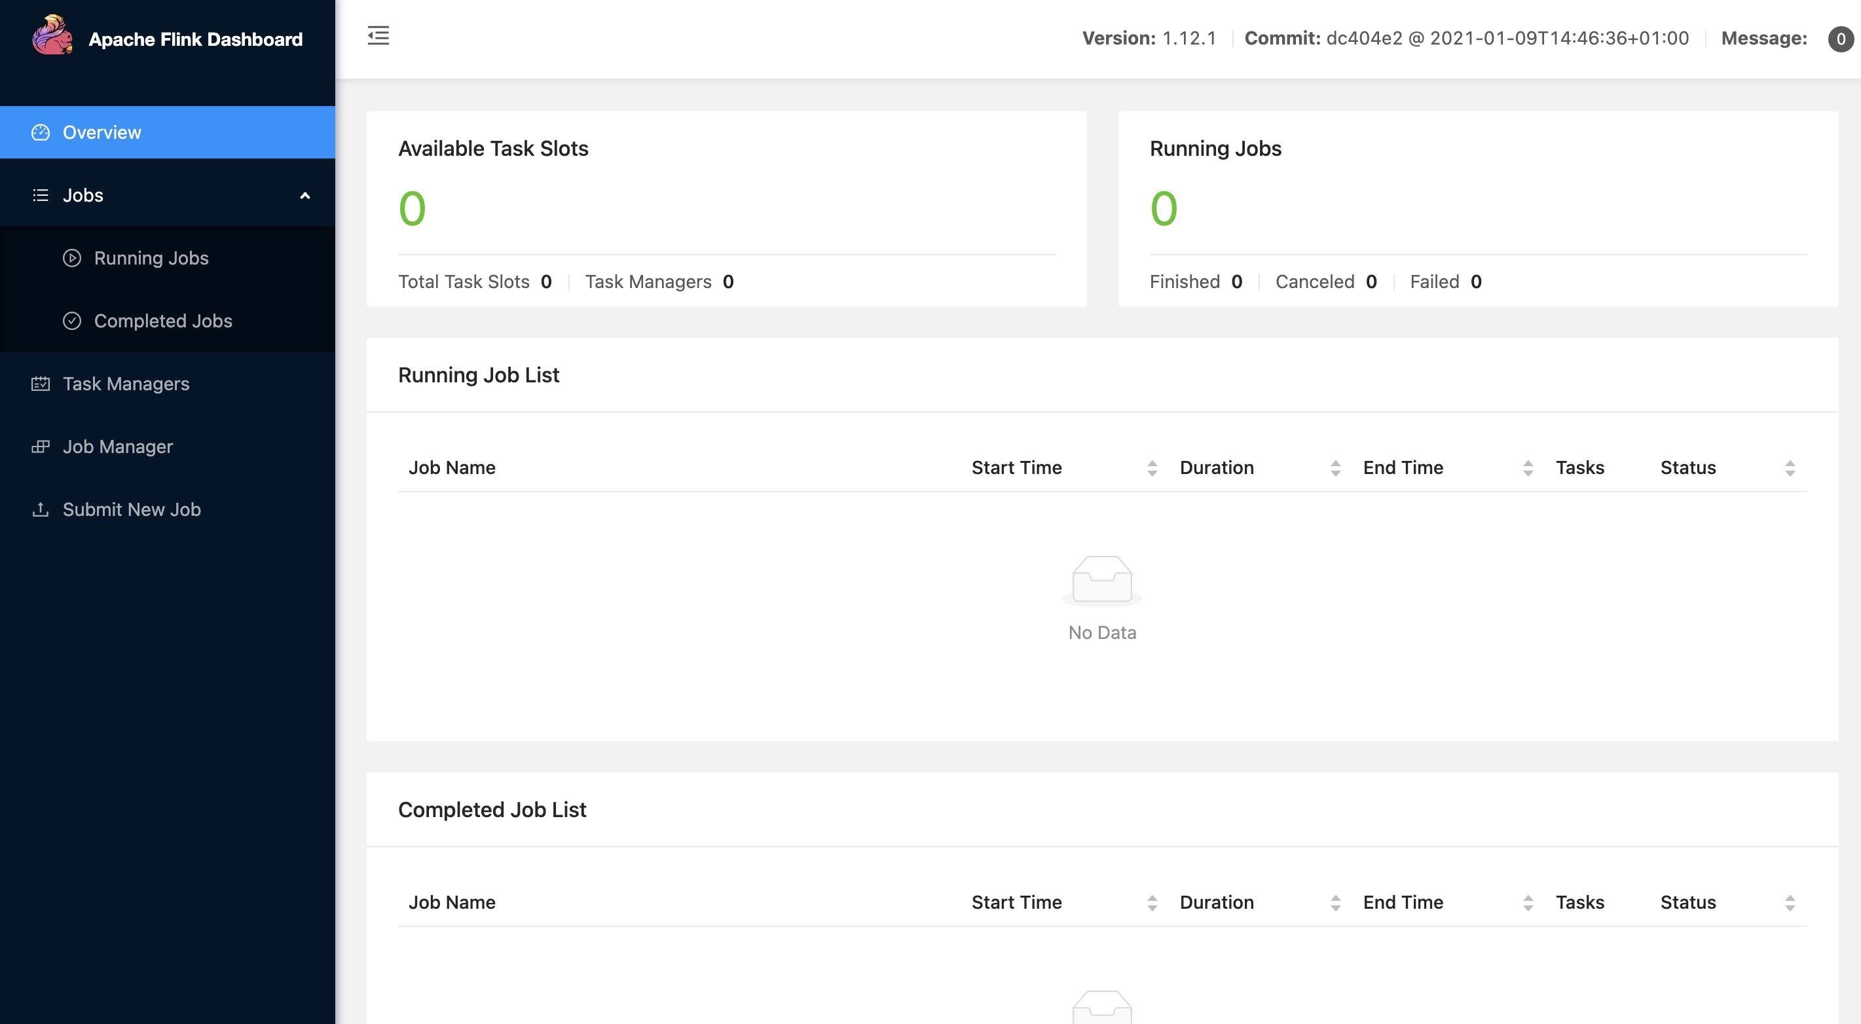Click the Apache Flink squirrel logo
Viewport: 1861px width, 1024px height.
52,36
